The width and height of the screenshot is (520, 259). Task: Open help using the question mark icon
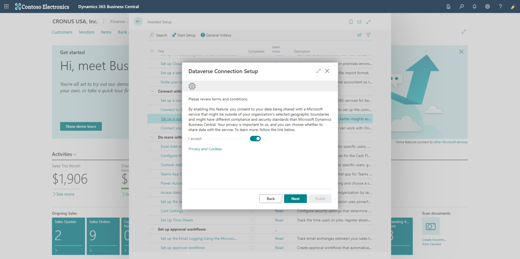(500, 6)
